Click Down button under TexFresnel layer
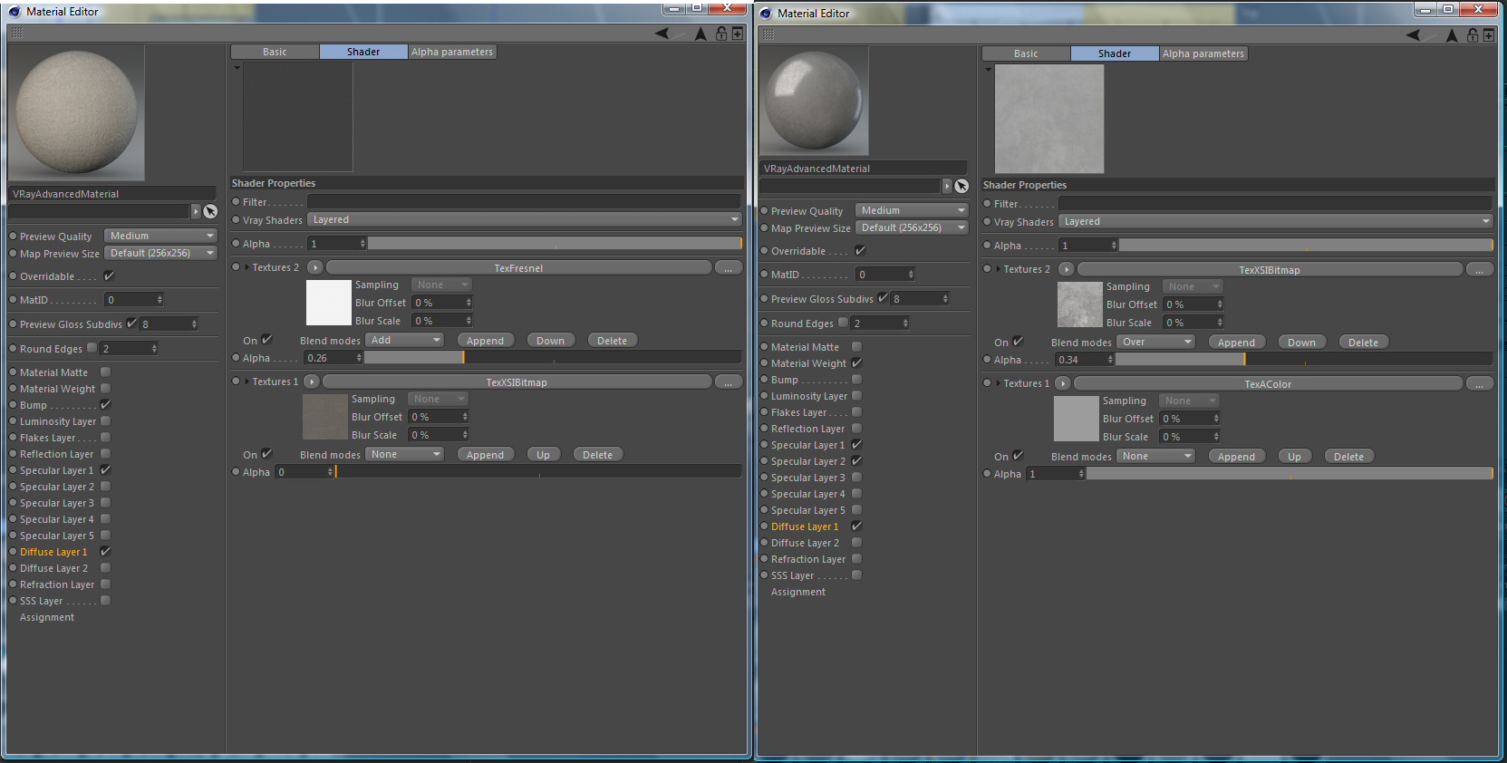The image size is (1507, 763). 550,341
